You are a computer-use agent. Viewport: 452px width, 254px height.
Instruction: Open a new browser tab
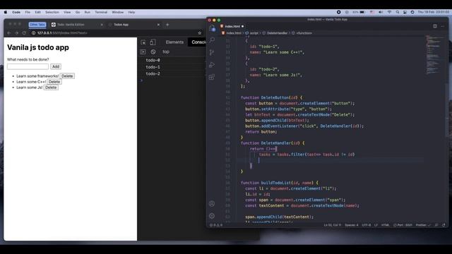[x=167, y=25]
